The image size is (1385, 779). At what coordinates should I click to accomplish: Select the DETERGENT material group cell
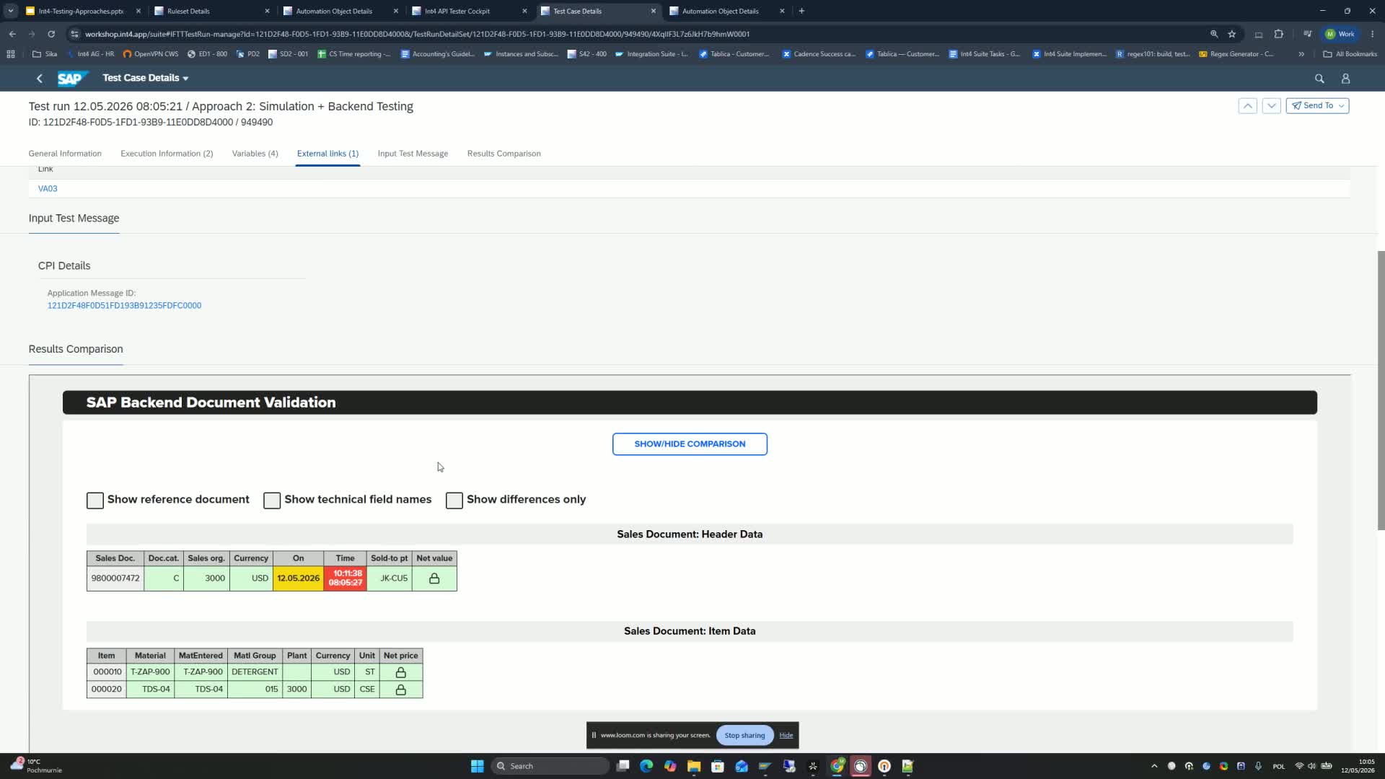point(255,672)
